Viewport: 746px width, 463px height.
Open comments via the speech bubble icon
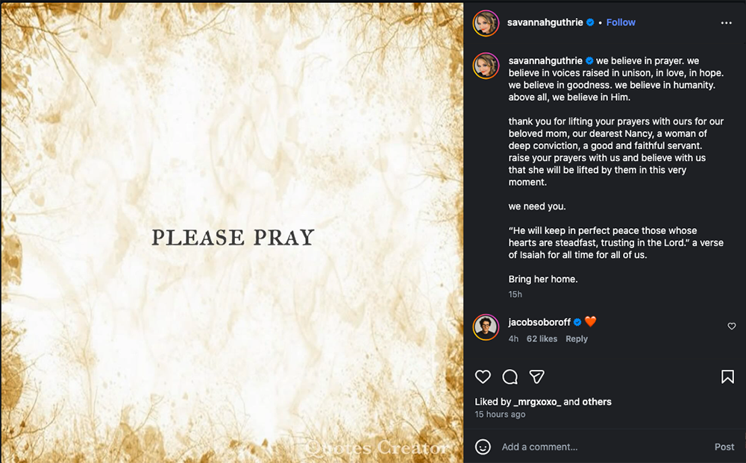[510, 377]
